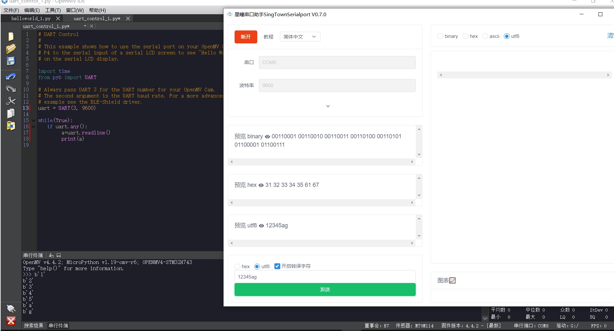Close the current document via the X beside the file dropdown
This screenshot has height=331, width=614.
pos(91,26)
